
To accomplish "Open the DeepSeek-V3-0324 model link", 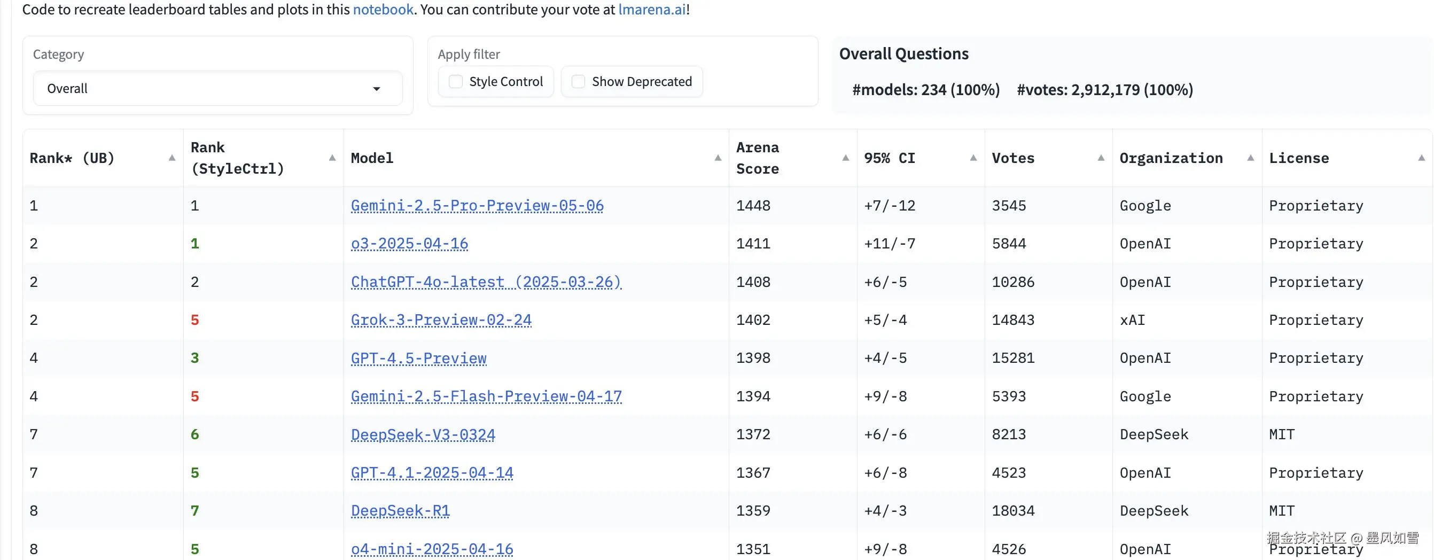I will pyautogui.click(x=423, y=434).
